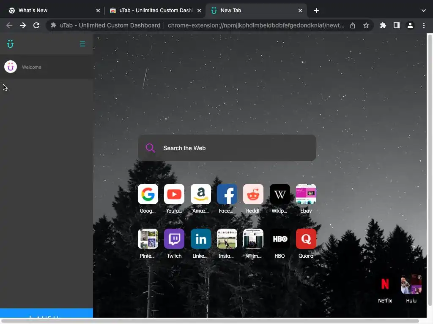Click the Search the Web field
Image resolution: width=433 pixels, height=324 pixels.
[x=227, y=148]
